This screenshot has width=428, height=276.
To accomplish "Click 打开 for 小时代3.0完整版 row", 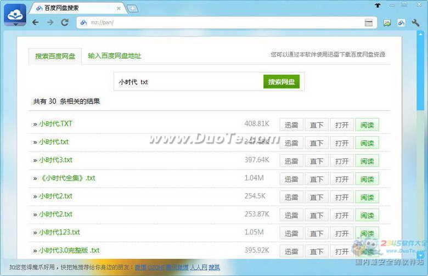I will click(x=342, y=251).
